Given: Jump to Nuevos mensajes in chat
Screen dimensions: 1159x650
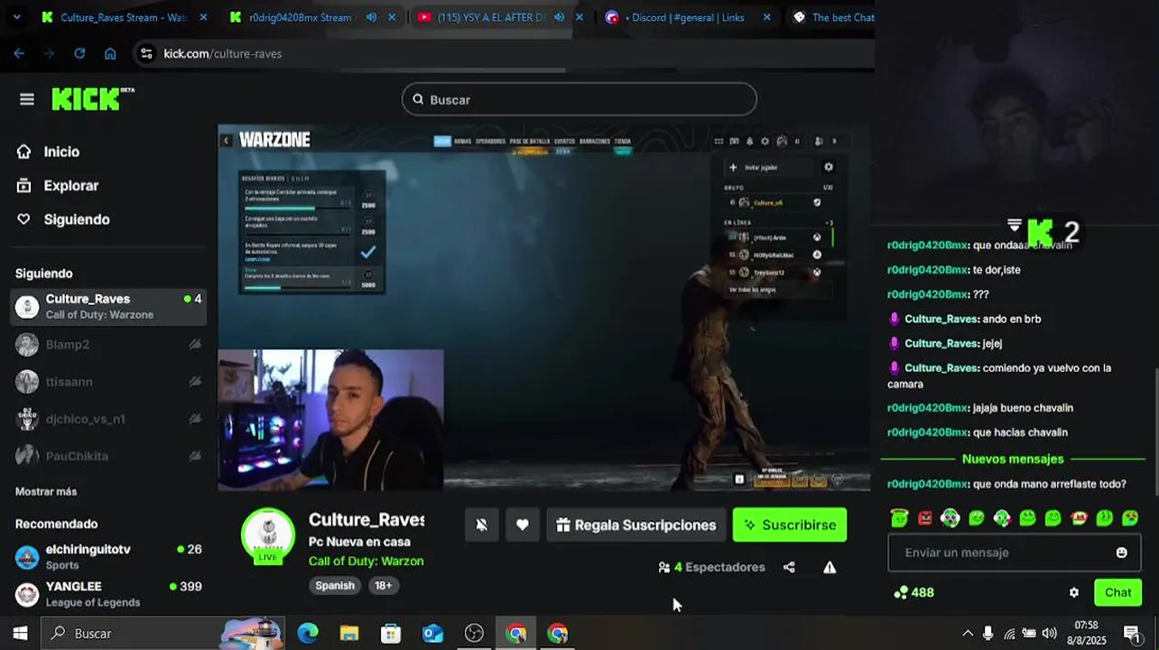Looking at the screenshot, I should click(x=1013, y=459).
